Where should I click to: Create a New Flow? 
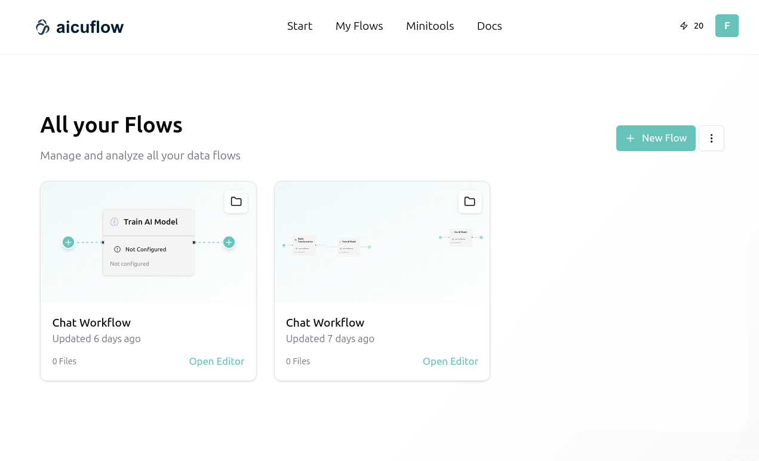(656, 139)
